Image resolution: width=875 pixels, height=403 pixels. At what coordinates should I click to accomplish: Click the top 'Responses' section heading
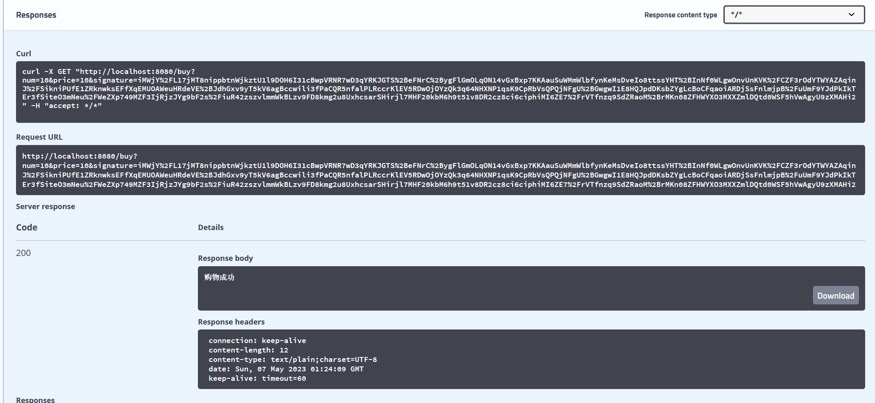tap(36, 15)
